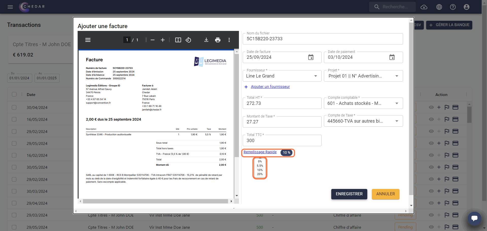Viewport: 487px width, 231px height.
Task: Check the 30/05/2024 row checkbox
Action: point(14,167)
